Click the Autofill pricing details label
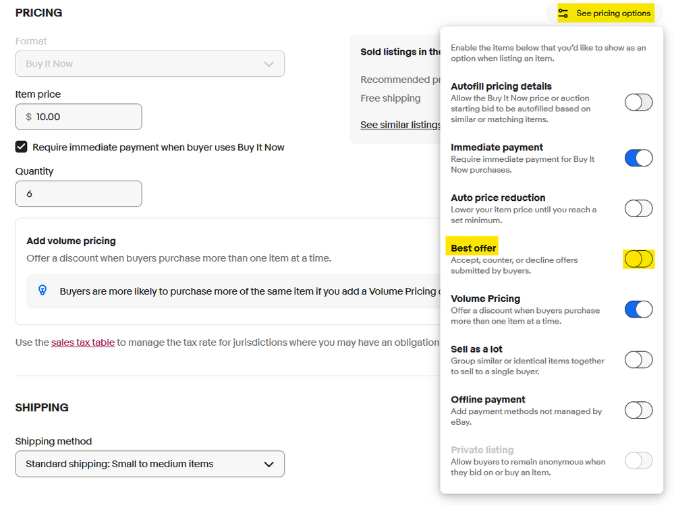The width and height of the screenshot is (674, 505). pos(501,86)
